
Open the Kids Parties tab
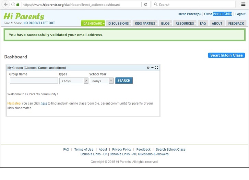coord(145,24)
